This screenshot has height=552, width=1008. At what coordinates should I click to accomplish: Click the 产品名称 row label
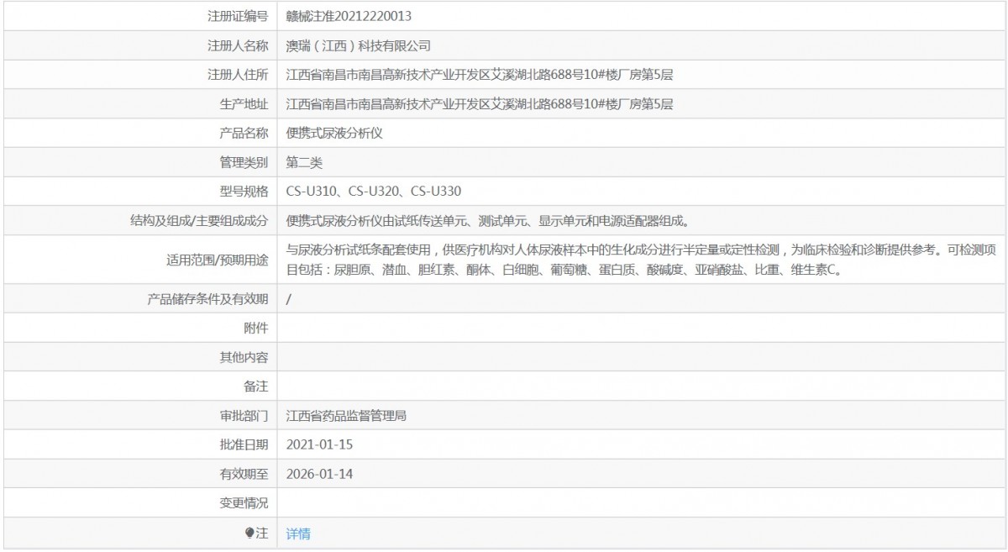point(244,133)
